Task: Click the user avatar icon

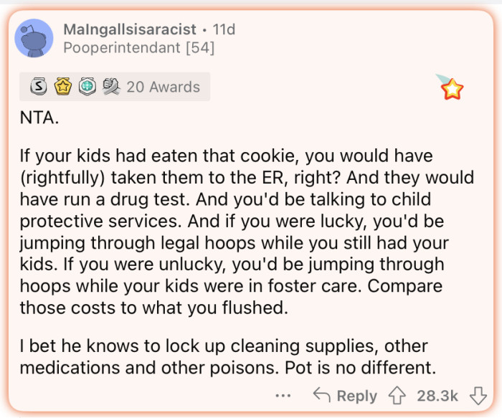Action: click(34, 39)
